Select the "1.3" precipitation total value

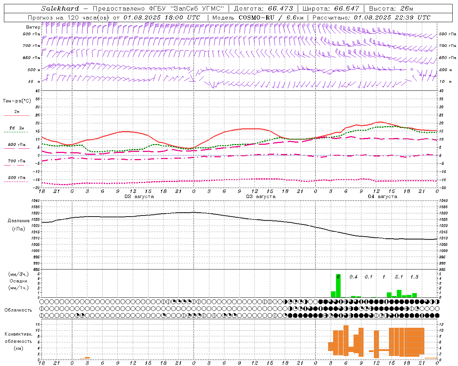click(x=414, y=277)
